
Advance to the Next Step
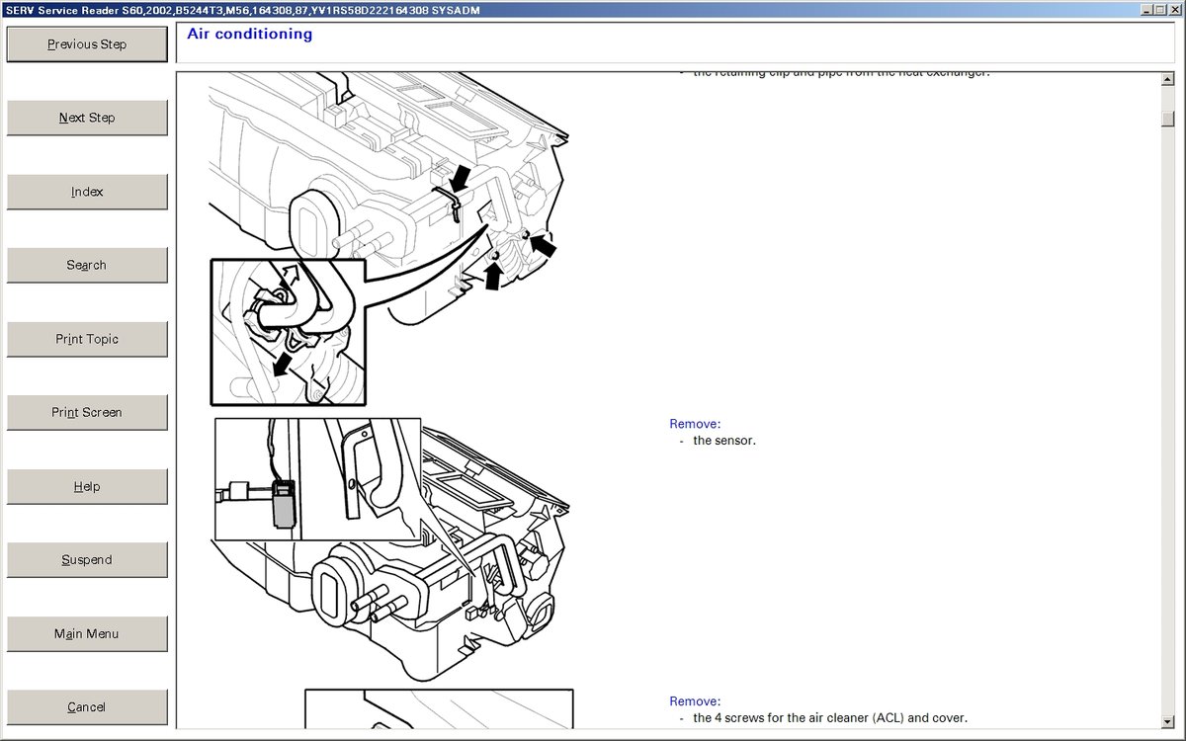[87, 117]
